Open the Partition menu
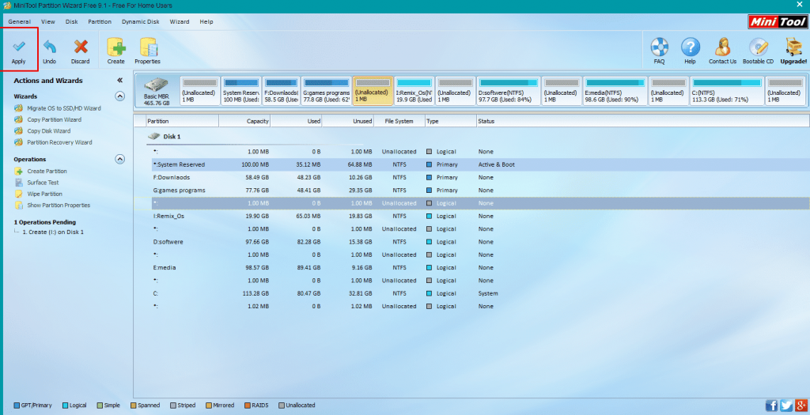Viewport: 810px width, 415px height. point(100,21)
